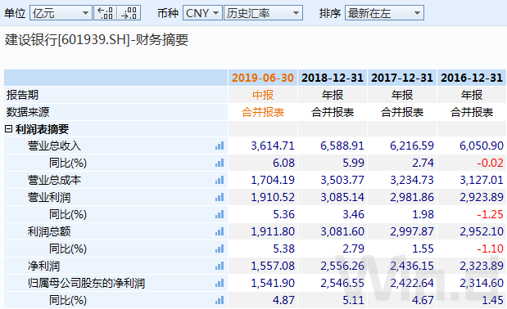Open chart icon for 归属母公司股东的净利润 row
This screenshot has width=507, height=309.
(x=220, y=283)
